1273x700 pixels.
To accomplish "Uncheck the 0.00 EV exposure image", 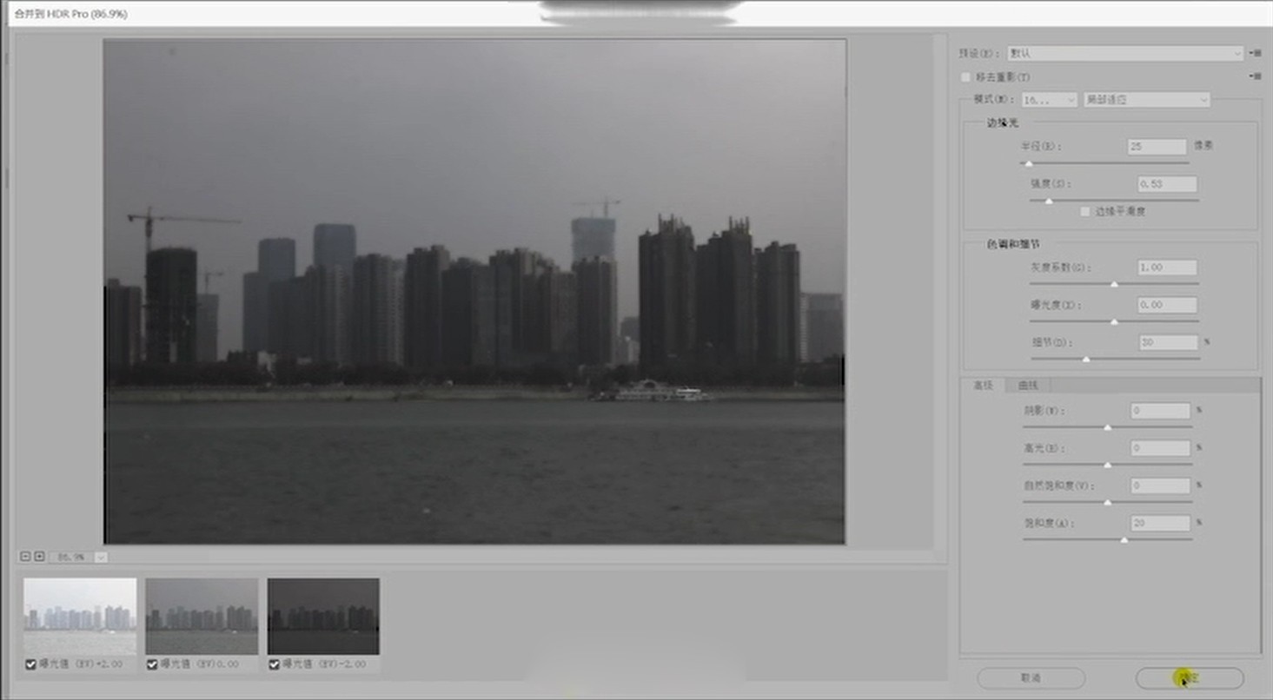I will (153, 664).
